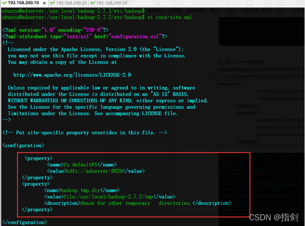Image resolution: width=305 pixels, height=226 pixels.
Task: Click the 'Licensed under the Apache License' line
Action: [96, 49]
